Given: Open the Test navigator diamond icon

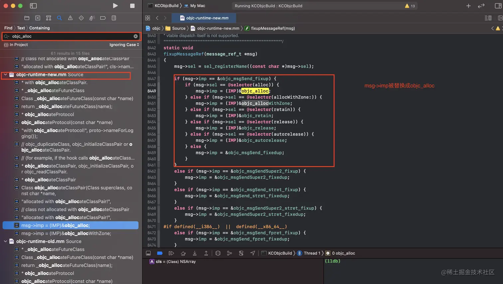Looking at the screenshot, I should click(x=81, y=18).
